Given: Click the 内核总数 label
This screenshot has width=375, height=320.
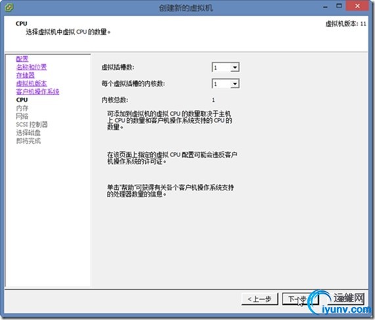Looking at the screenshot, I should click(x=115, y=100).
